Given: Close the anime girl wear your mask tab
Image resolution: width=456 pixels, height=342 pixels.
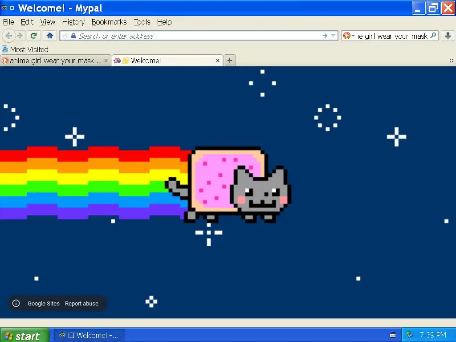Looking at the screenshot, I should pos(106,61).
